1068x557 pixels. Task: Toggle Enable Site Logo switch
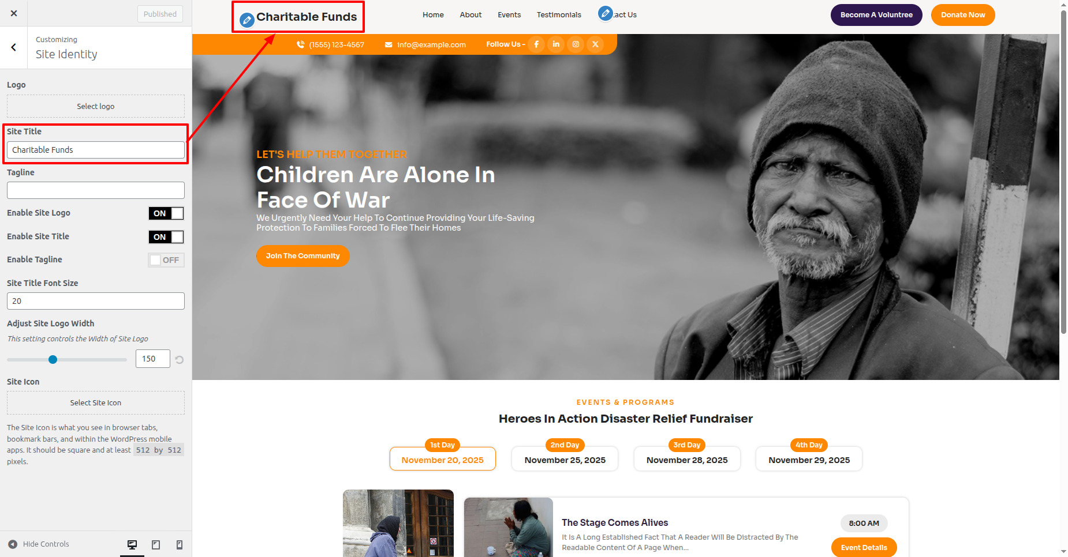click(166, 213)
